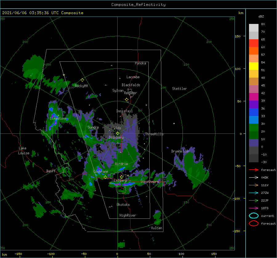Viewport: 277px width, 258px height.
Task: Click the blue 36-33 dBZ color swatch
Action: 254,112
